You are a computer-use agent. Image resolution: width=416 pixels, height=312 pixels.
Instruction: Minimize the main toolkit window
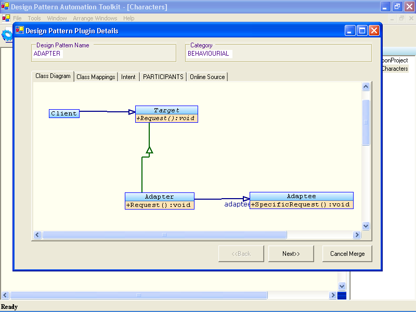click(x=385, y=7)
